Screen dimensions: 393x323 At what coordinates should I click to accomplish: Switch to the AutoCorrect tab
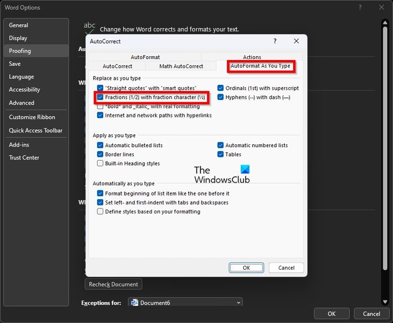[117, 66]
